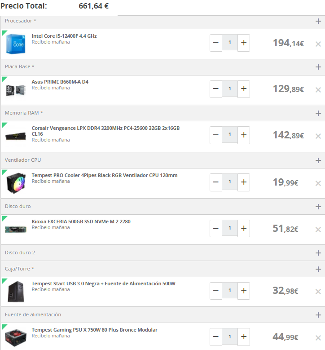Remove the Intel Core i5-12400F from the build
Viewport: 325px width, 350px height.
(318, 44)
